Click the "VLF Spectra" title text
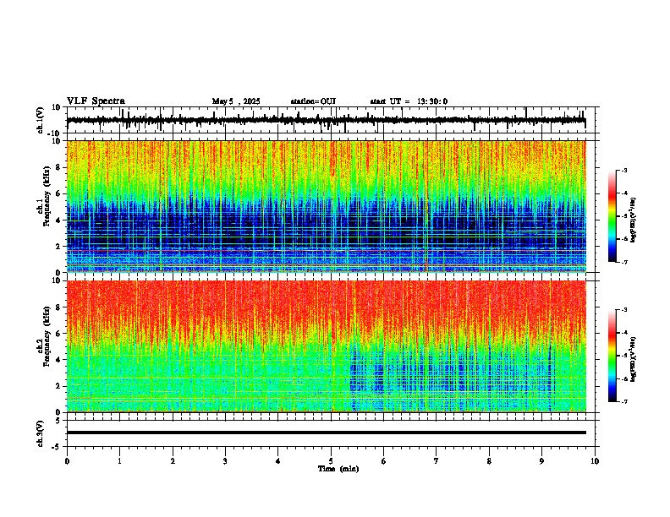The width and height of the screenshot is (670, 517). (96, 101)
